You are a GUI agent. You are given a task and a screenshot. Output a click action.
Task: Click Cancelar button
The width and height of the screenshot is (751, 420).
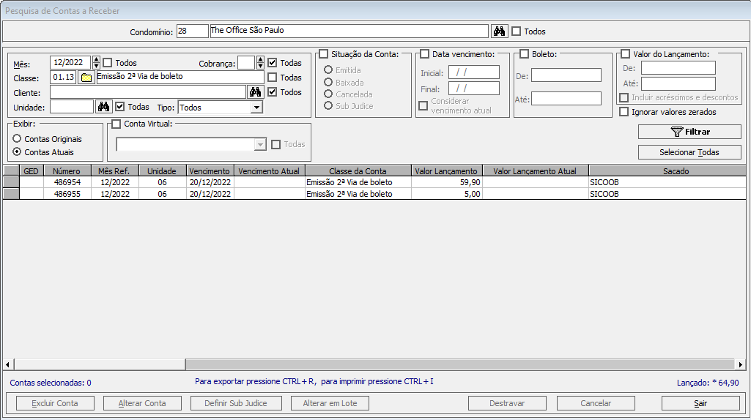pyautogui.click(x=596, y=403)
